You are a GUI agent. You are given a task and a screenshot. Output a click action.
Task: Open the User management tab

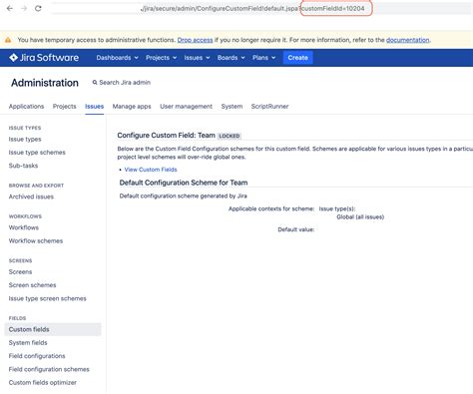(186, 106)
